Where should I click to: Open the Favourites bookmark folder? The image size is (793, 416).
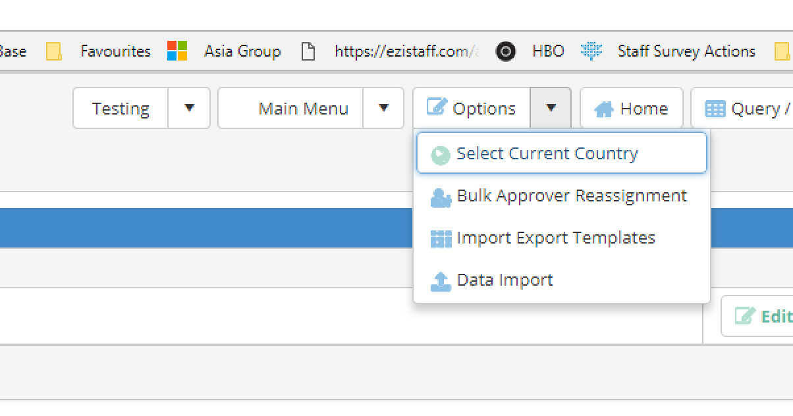pos(99,51)
